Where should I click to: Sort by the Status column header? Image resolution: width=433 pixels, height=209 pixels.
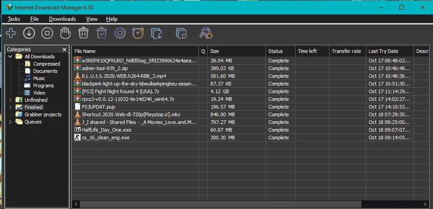click(280, 51)
